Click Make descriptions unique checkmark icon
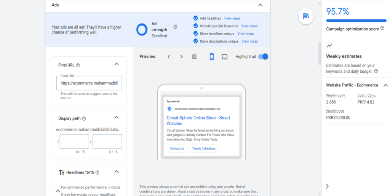 pos(195,41)
